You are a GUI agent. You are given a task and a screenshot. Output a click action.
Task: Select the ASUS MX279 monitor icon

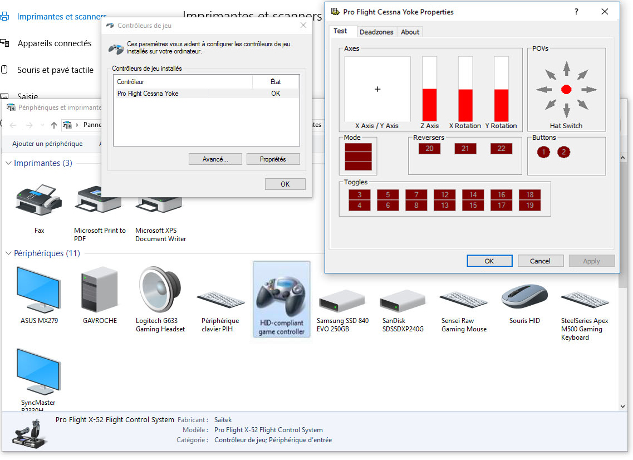(39, 289)
